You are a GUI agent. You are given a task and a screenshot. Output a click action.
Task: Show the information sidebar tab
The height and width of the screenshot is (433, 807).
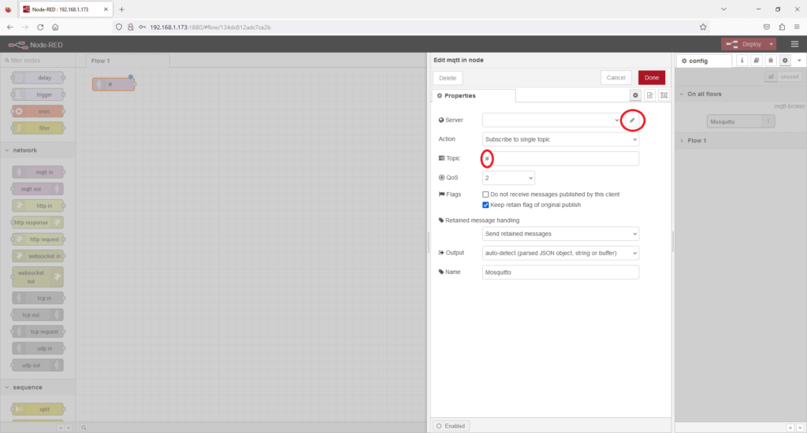point(742,61)
